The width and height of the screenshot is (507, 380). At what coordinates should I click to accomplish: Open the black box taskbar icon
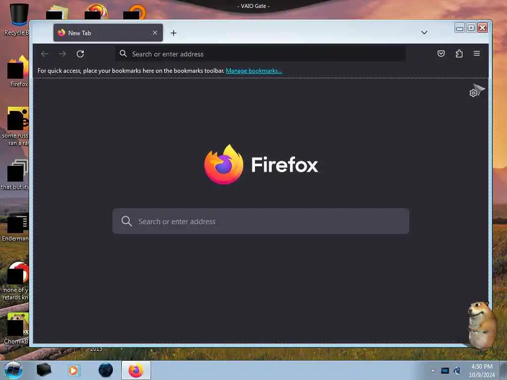[44, 370]
